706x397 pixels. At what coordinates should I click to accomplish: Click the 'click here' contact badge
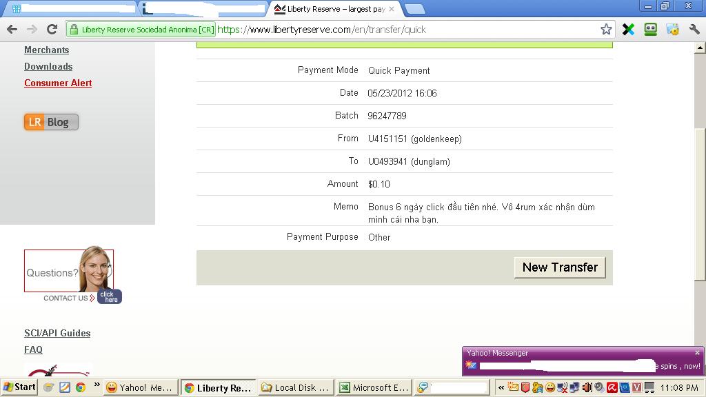[110, 296]
